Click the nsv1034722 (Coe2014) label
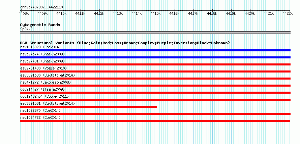This screenshot has width=300, height=144. click(40, 117)
